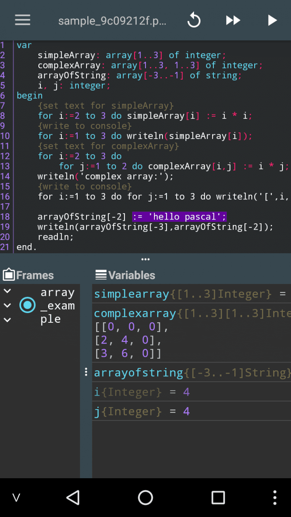Image resolution: width=291 pixels, height=517 pixels.
Task: Tap the Android back triangle button
Action: [73, 498]
